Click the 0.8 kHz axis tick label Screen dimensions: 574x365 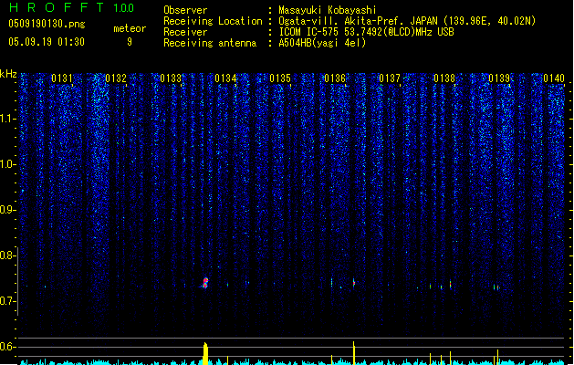(7, 255)
